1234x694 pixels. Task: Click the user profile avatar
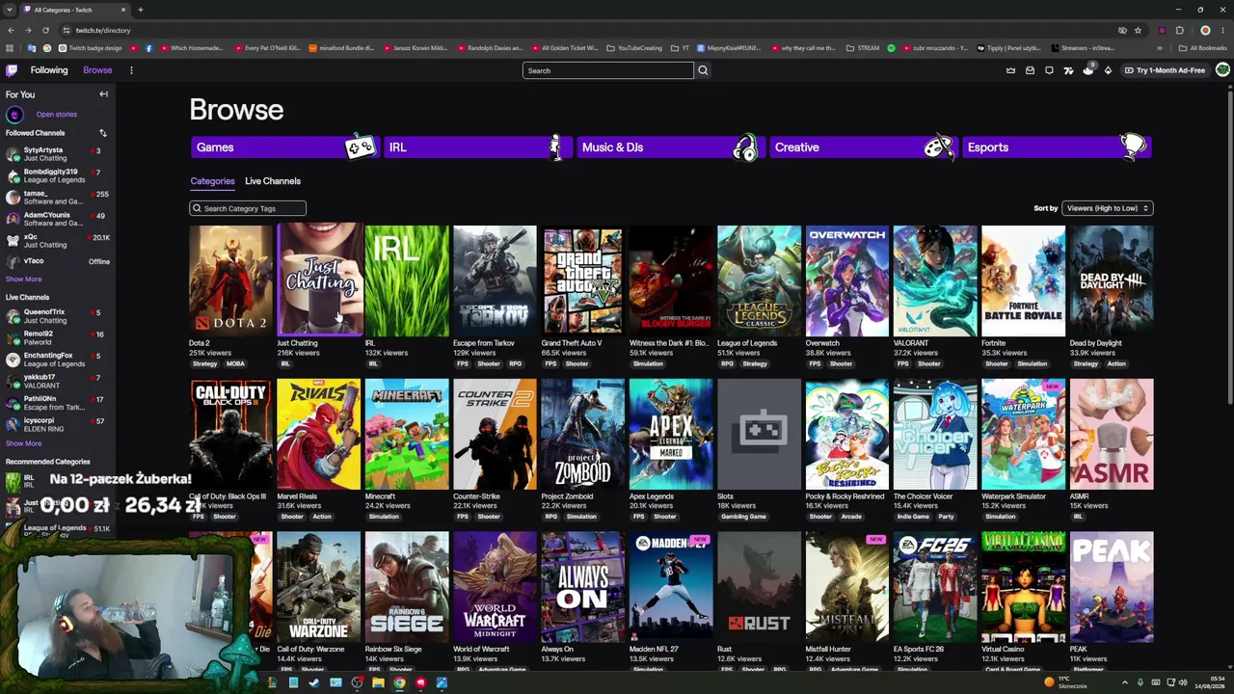pyautogui.click(x=1222, y=70)
